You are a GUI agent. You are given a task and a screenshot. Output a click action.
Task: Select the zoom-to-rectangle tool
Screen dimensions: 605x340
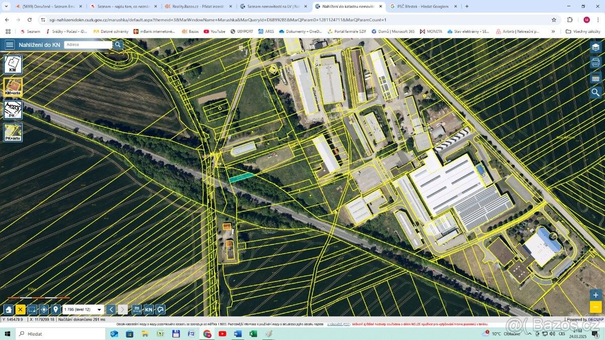click(x=32, y=309)
